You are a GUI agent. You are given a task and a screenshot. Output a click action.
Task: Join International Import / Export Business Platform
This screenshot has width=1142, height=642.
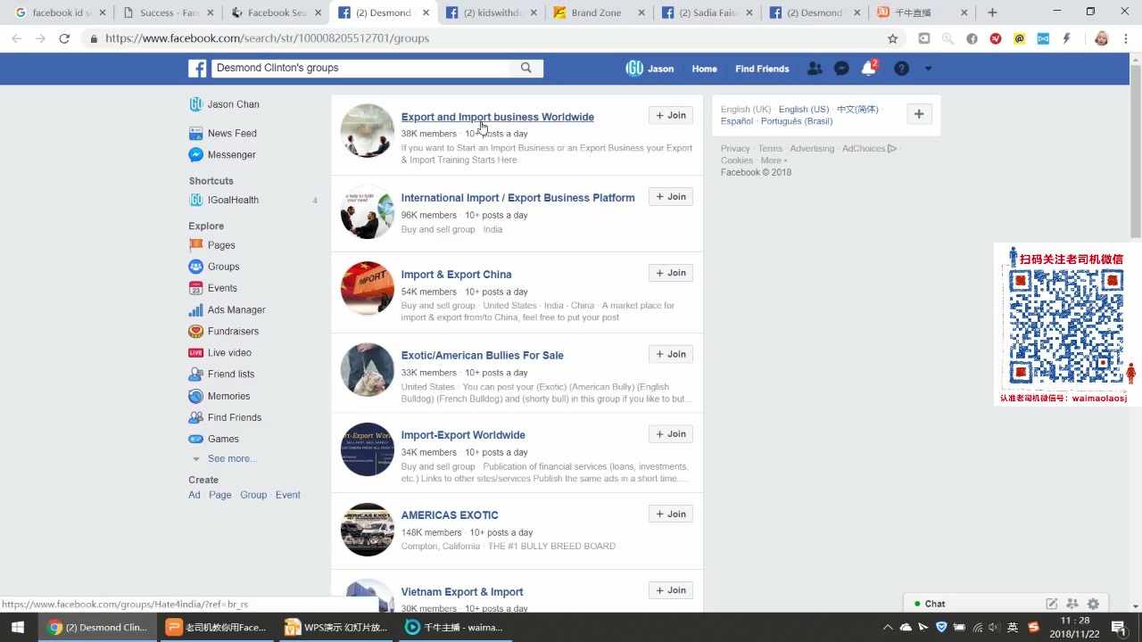(671, 196)
